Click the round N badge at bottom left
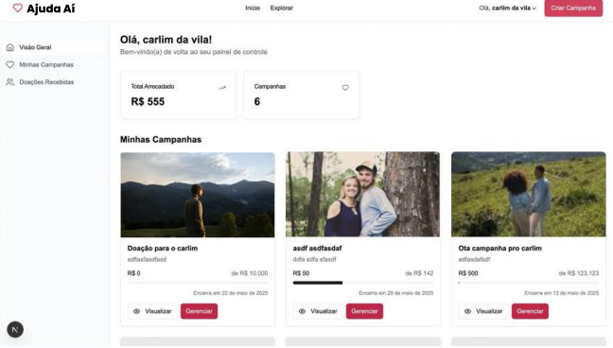The width and height of the screenshot is (613, 348). [x=15, y=330]
